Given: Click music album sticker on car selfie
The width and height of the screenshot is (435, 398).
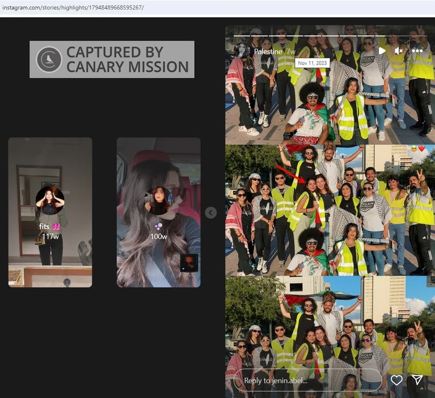Looking at the screenshot, I should 189,263.
